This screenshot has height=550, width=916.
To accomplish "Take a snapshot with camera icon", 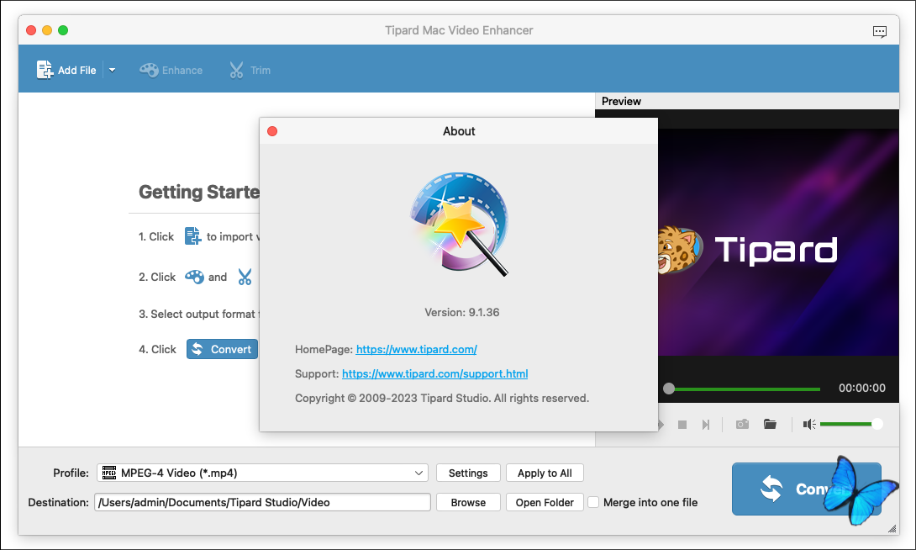I will 742,424.
